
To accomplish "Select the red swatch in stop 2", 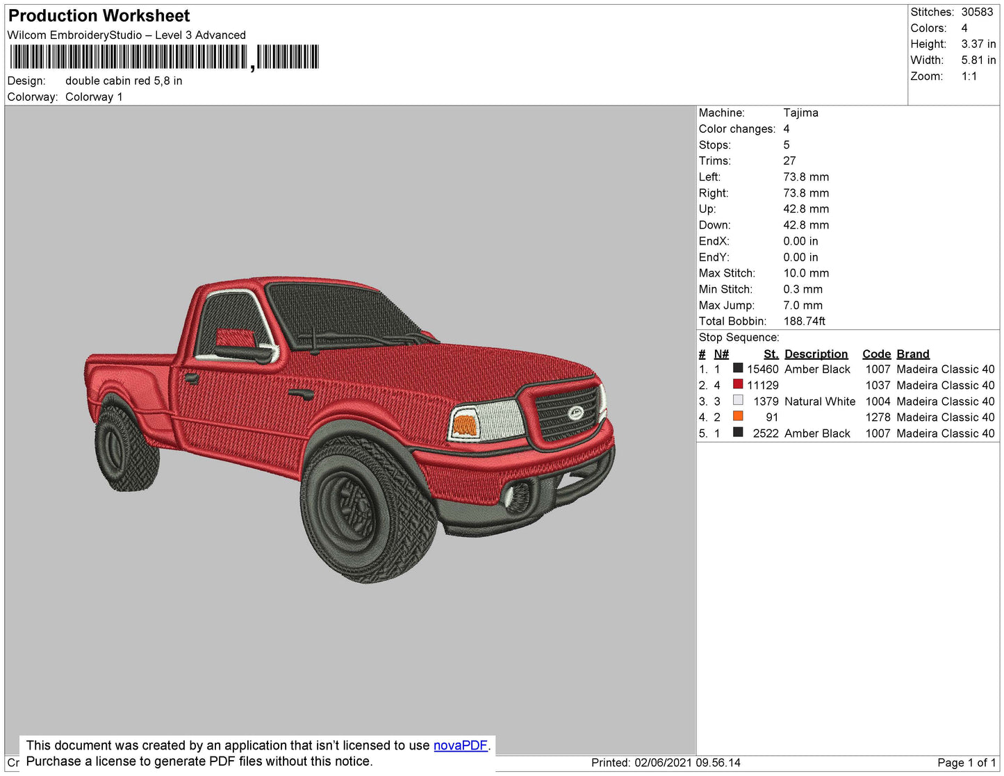I will [x=738, y=384].
